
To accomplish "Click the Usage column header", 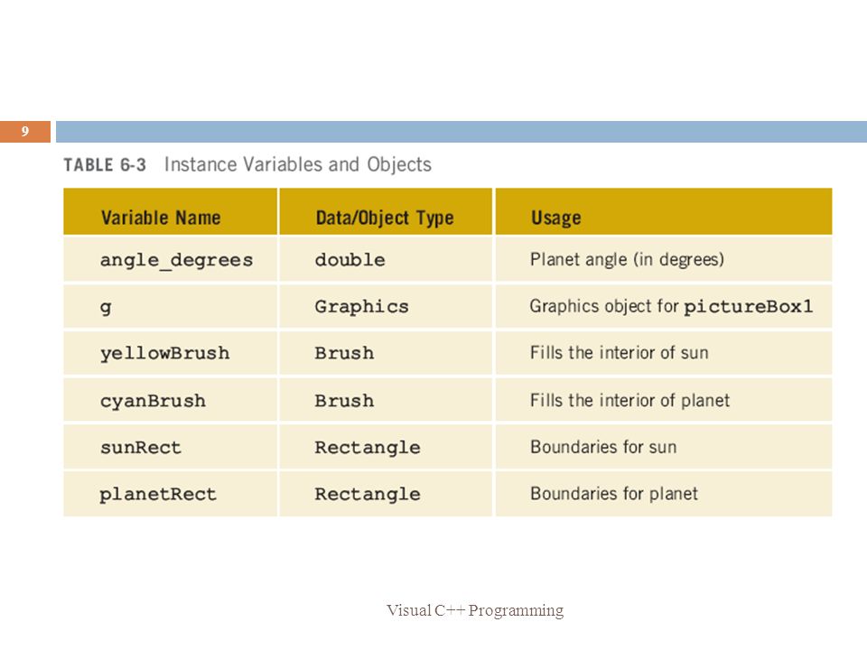I will pos(664,211).
